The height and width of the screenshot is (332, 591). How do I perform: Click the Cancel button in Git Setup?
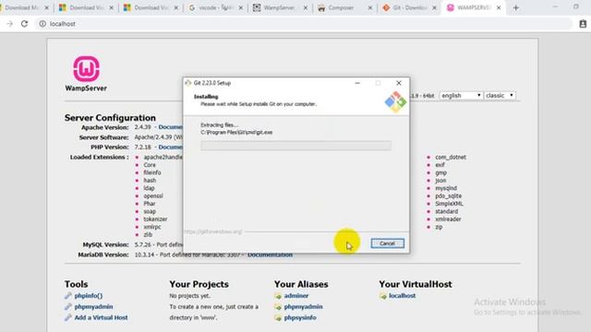pyautogui.click(x=387, y=243)
